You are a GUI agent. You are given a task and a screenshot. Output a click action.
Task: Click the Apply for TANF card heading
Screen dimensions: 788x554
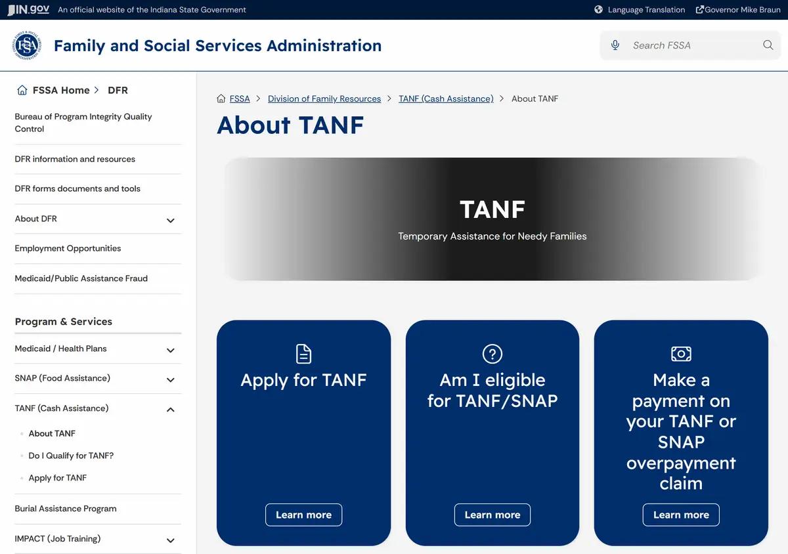click(x=303, y=380)
